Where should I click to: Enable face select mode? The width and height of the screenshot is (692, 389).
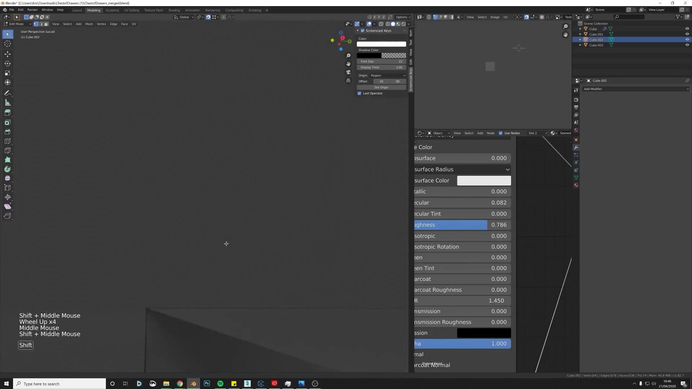click(x=46, y=24)
